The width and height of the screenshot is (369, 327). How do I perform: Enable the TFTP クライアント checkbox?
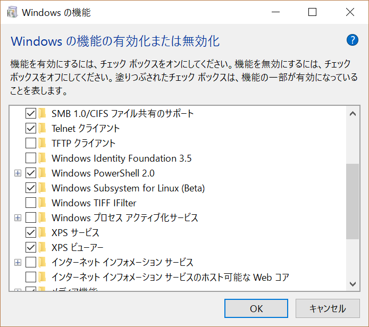tap(31, 143)
